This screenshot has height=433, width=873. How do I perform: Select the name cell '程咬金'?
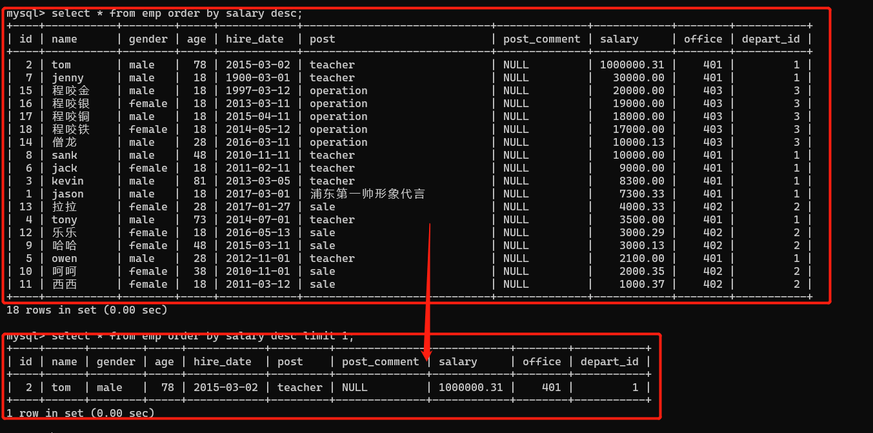click(x=71, y=90)
